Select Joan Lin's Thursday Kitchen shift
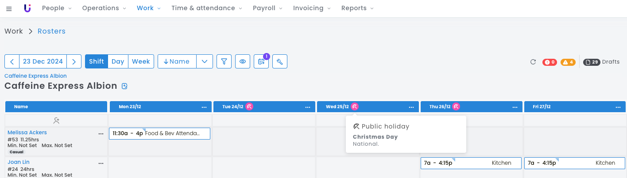This screenshot has width=627, height=178. (471, 163)
